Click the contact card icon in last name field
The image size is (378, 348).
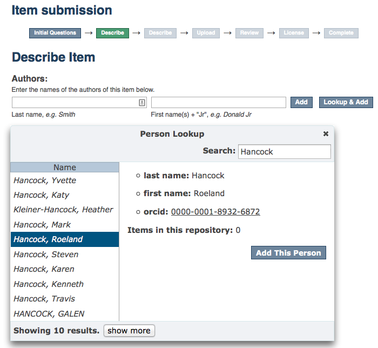(142, 102)
